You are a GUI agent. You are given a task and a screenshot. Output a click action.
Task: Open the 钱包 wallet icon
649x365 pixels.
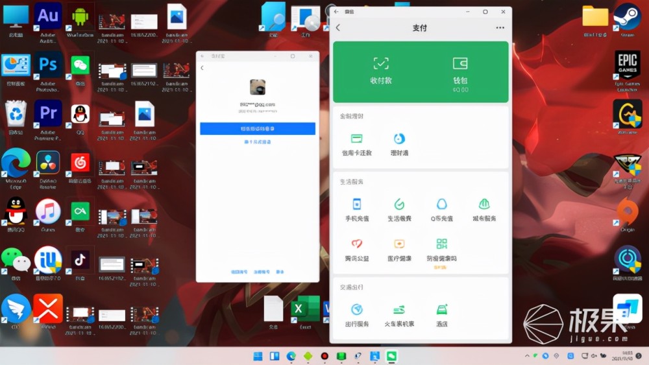pos(460,64)
